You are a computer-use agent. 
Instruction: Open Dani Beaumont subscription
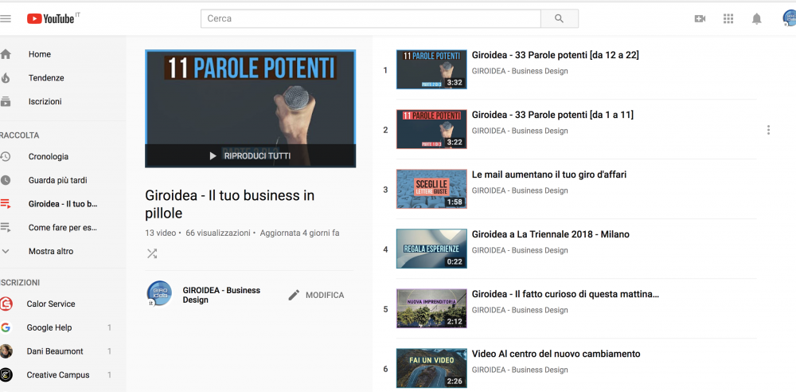[55, 351]
